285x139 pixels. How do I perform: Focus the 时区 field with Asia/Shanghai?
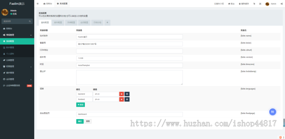(130, 65)
